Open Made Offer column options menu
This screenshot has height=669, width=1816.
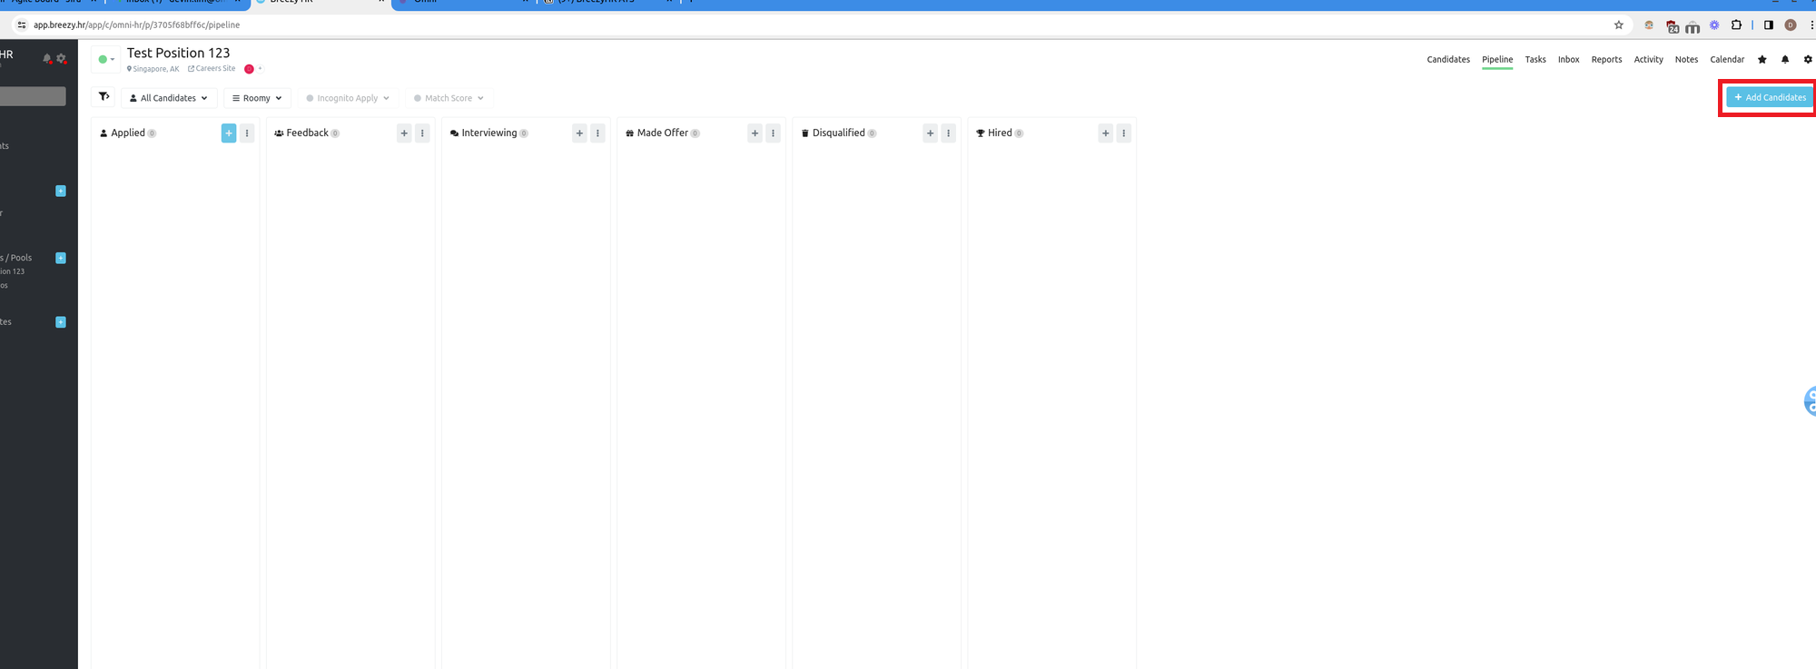(x=773, y=133)
